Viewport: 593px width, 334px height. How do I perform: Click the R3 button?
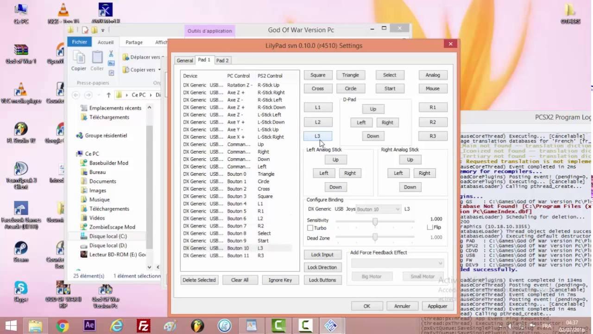(x=433, y=136)
